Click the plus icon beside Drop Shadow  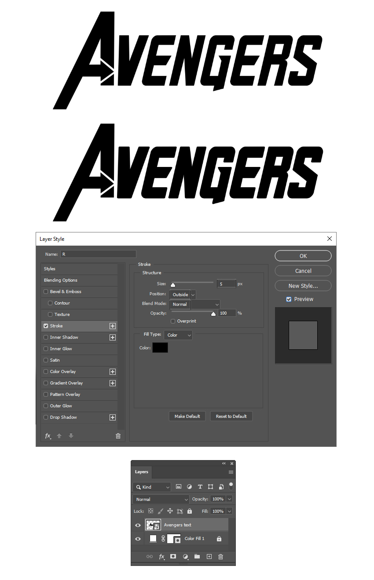(113, 417)
